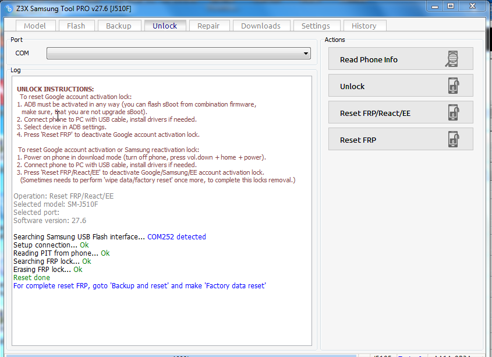The height and width of the screenshot is (357, 492).
Task: Click the padlock phone icon on Unlock
Action: click(x=454, y=86)
